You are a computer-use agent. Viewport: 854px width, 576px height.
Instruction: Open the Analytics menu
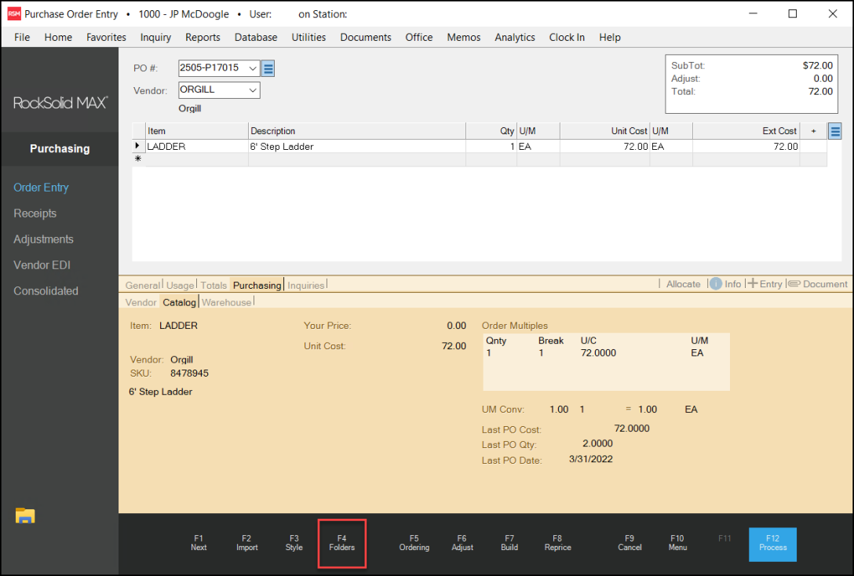point(515,37)
